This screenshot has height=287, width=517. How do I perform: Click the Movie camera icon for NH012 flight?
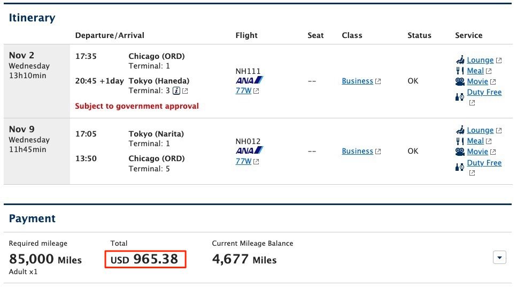[x=460, y=152]
